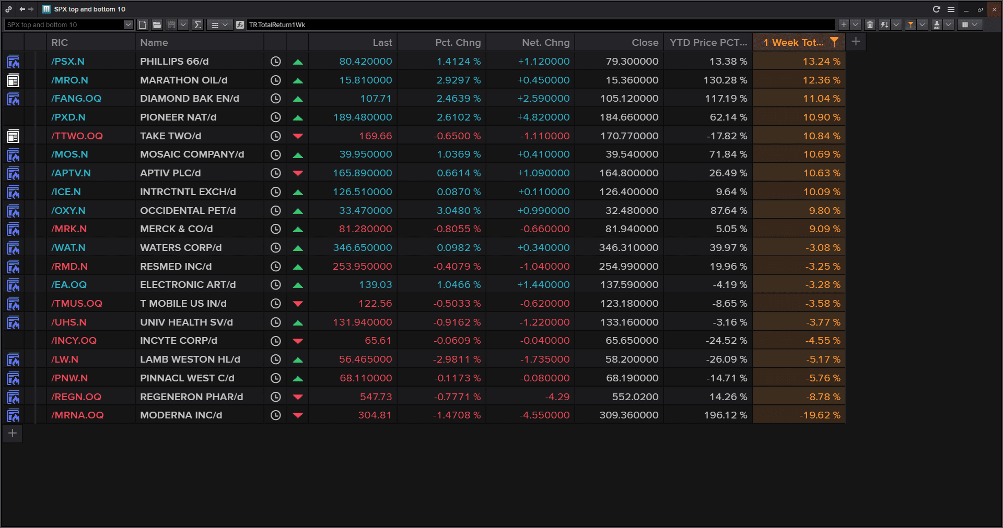Click down arrow on T MOBILE US row
Image resolution: width=1003 pixels, height=528 pixels.
point(298,304)
